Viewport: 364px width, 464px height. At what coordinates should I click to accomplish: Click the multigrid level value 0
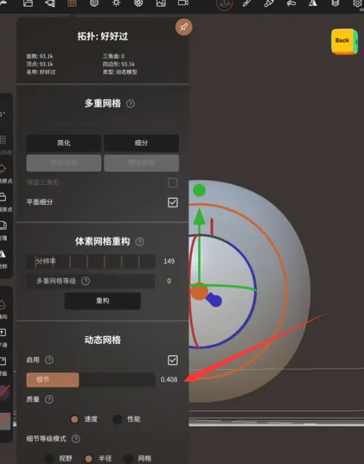pyautogui.click(x=169, y=281)
